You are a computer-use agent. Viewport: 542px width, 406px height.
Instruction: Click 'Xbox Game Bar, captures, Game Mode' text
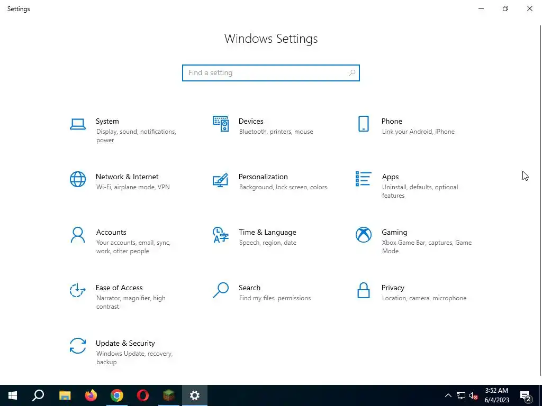427,247
